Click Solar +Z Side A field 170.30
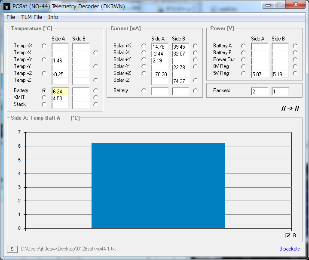This screenshot has height=260, width=309. 160,74
